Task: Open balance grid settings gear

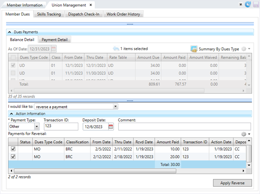Action: (244, 49)
